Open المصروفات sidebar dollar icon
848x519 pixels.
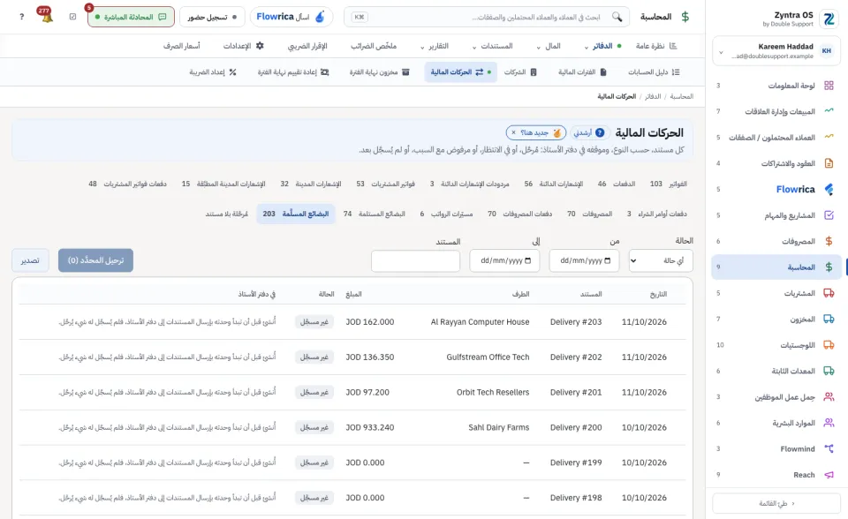829,241
